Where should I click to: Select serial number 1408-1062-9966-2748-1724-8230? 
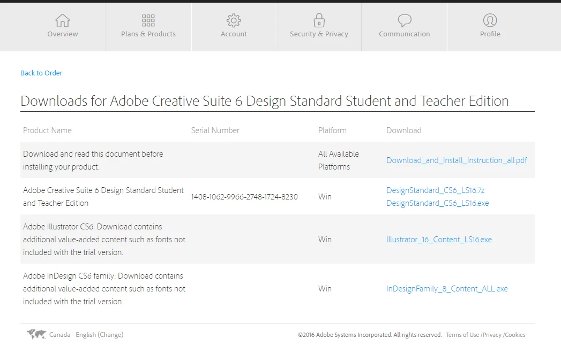point(244,197)
